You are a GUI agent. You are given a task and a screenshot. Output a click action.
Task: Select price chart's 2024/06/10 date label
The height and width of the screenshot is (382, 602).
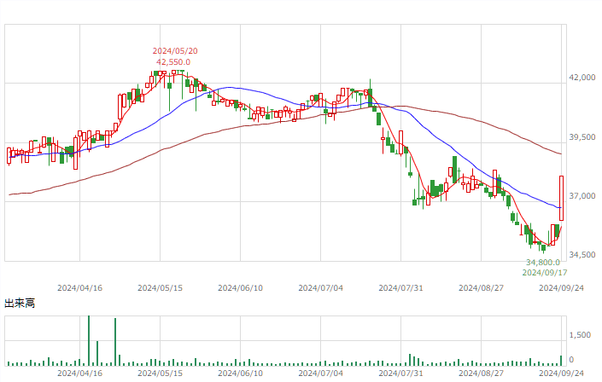pos(240,288)
